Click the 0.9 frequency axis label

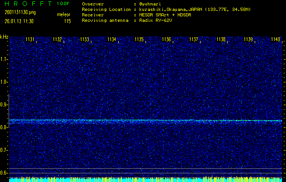pos(4,105)
